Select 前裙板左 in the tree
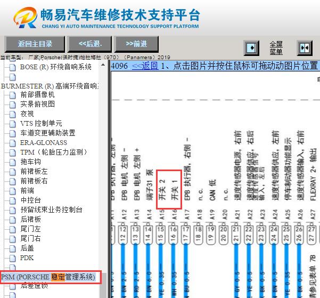This screenshot has width=320, height=298. click(34, 172)
